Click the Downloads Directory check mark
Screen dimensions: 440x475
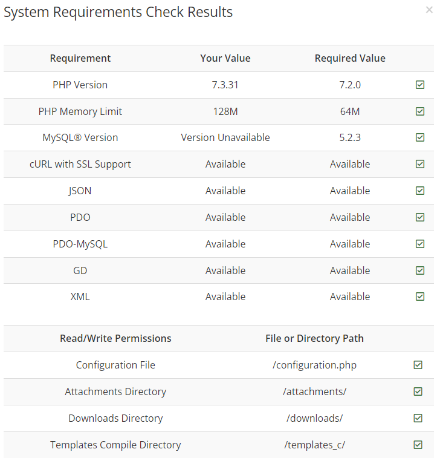coord(418,418)
